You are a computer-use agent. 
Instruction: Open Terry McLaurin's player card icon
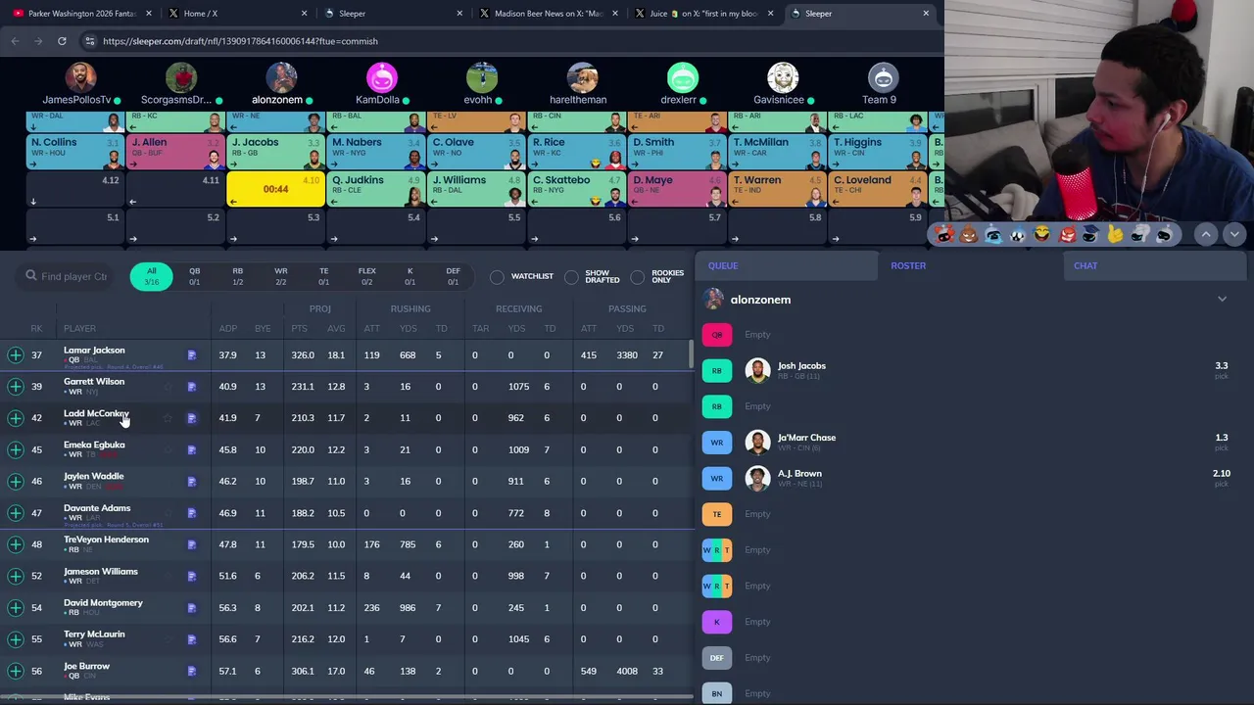pyautogui.click(x=192, y=639)
